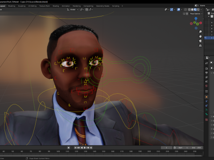The width and height of the screenshot is (214, 160).
Task: Open the Global transform orientation dropdown
Action: (73, 9)
